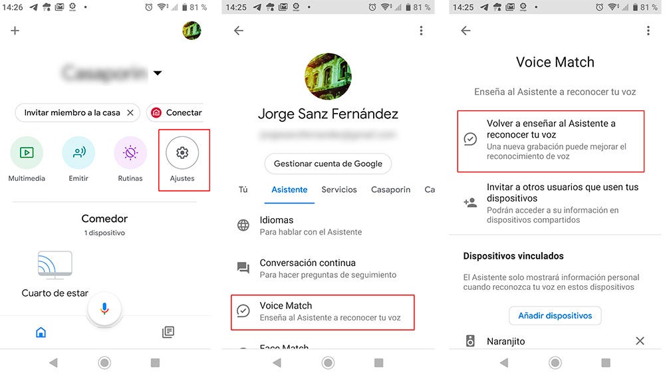
Task: Open Rutinas routines icon
Action: [130, 153]
